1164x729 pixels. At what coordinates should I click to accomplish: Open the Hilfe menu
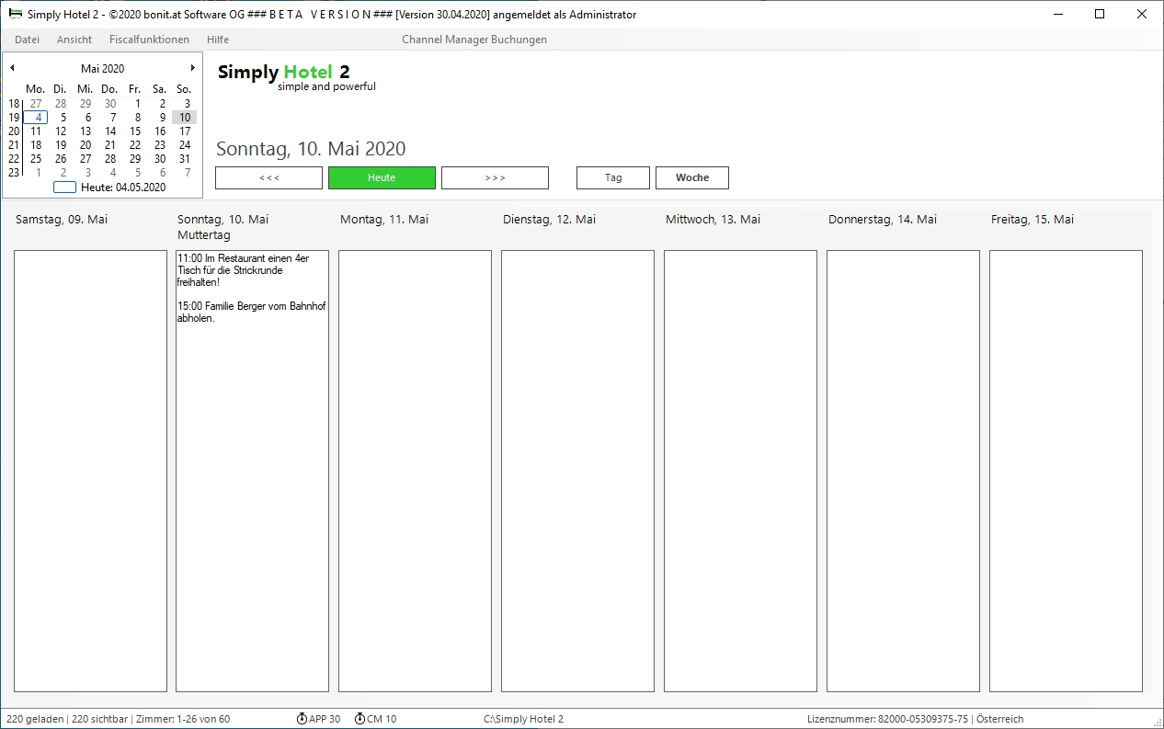click(x=218, y=40)
